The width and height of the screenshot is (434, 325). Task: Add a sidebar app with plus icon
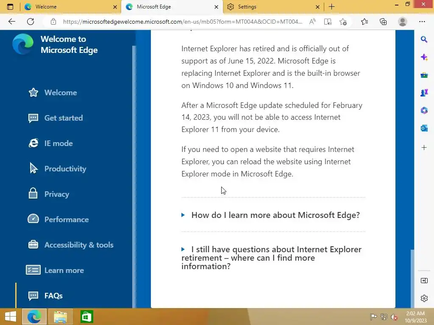pos(424,148)
